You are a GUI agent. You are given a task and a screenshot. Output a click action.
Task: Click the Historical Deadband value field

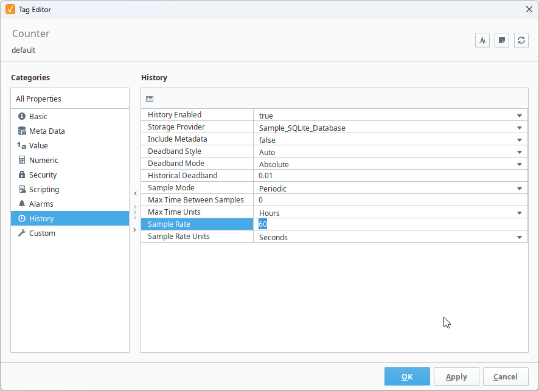tap(389, 176)
